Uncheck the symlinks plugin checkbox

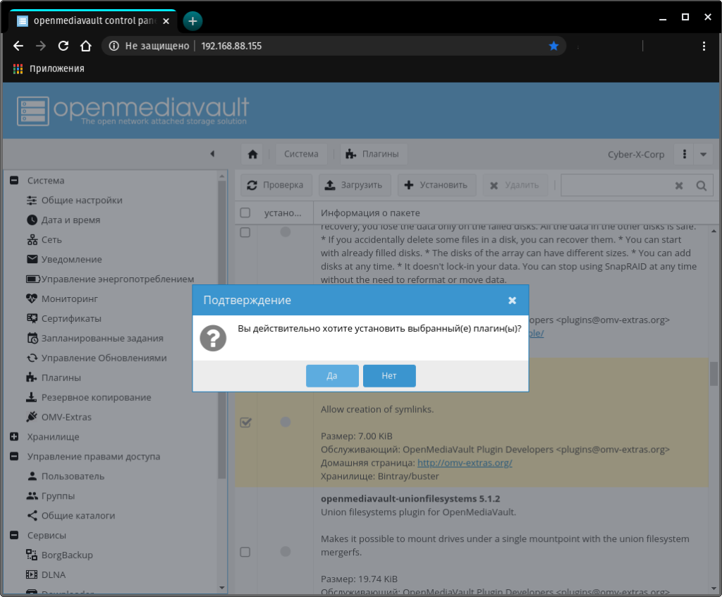coord(245,422)
